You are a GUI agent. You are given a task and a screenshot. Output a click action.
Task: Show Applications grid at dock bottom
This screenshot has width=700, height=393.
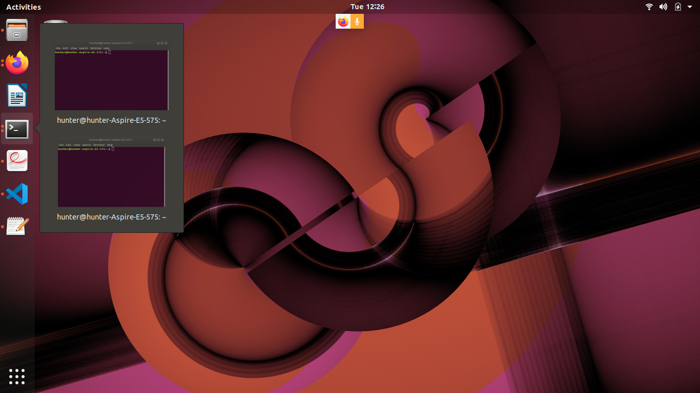point(17,376)
